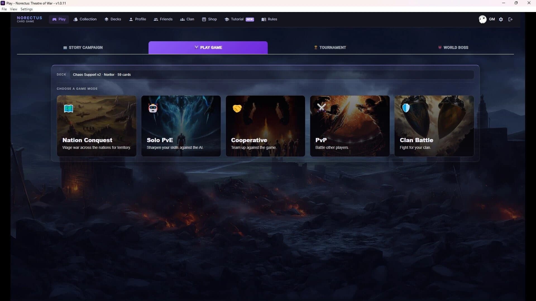Click the PvP crossed swords icon
This screenshot has width=536, height=301.
(x=322, y=107)
